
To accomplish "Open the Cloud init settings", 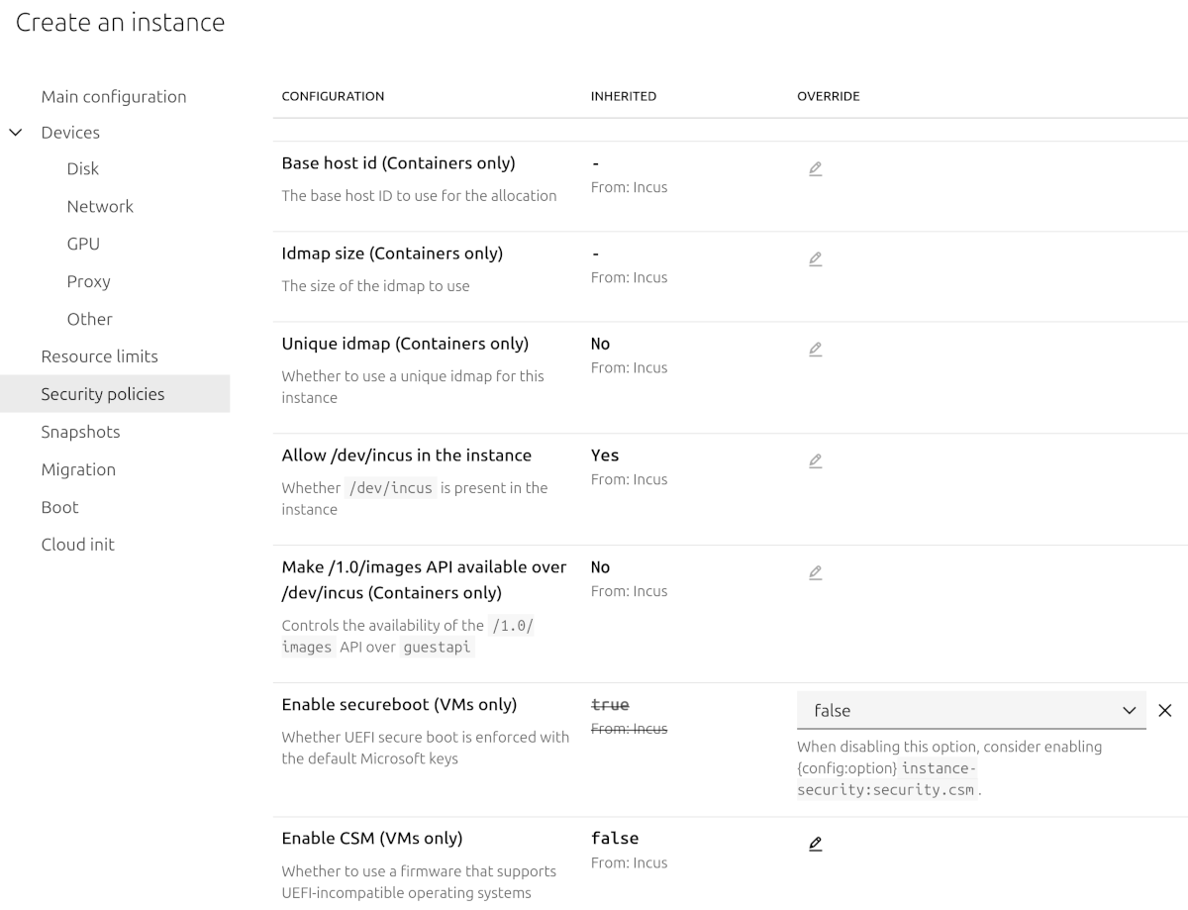I will coord(77,544).
